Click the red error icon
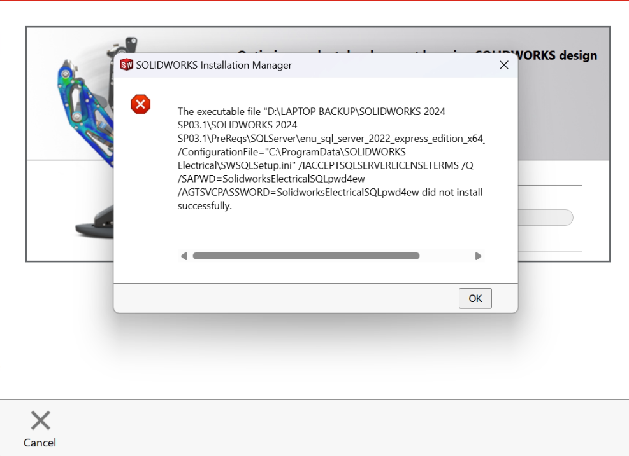 click(140, 104)
